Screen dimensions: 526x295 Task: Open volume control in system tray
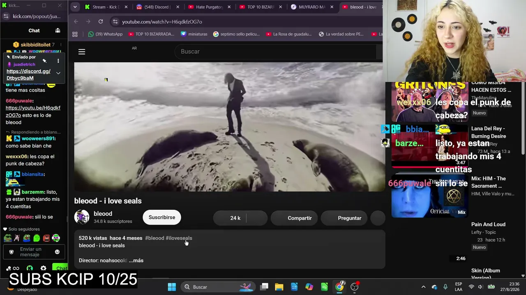(480, 287)
